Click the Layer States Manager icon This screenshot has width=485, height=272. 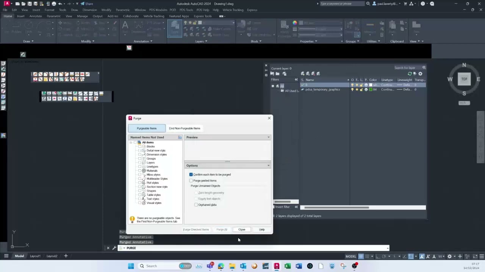tap(285, 74)
